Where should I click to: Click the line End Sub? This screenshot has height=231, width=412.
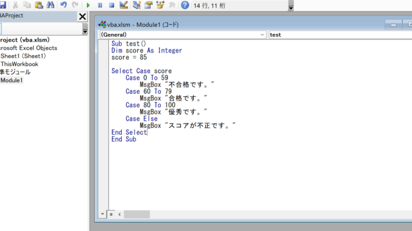click(124, 139)
